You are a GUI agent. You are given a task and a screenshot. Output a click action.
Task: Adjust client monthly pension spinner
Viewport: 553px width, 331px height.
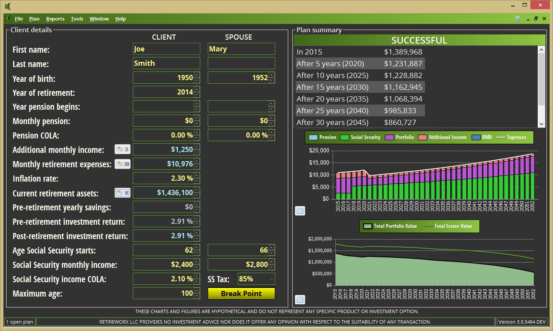pyautogui.click(x=197, y=121)
